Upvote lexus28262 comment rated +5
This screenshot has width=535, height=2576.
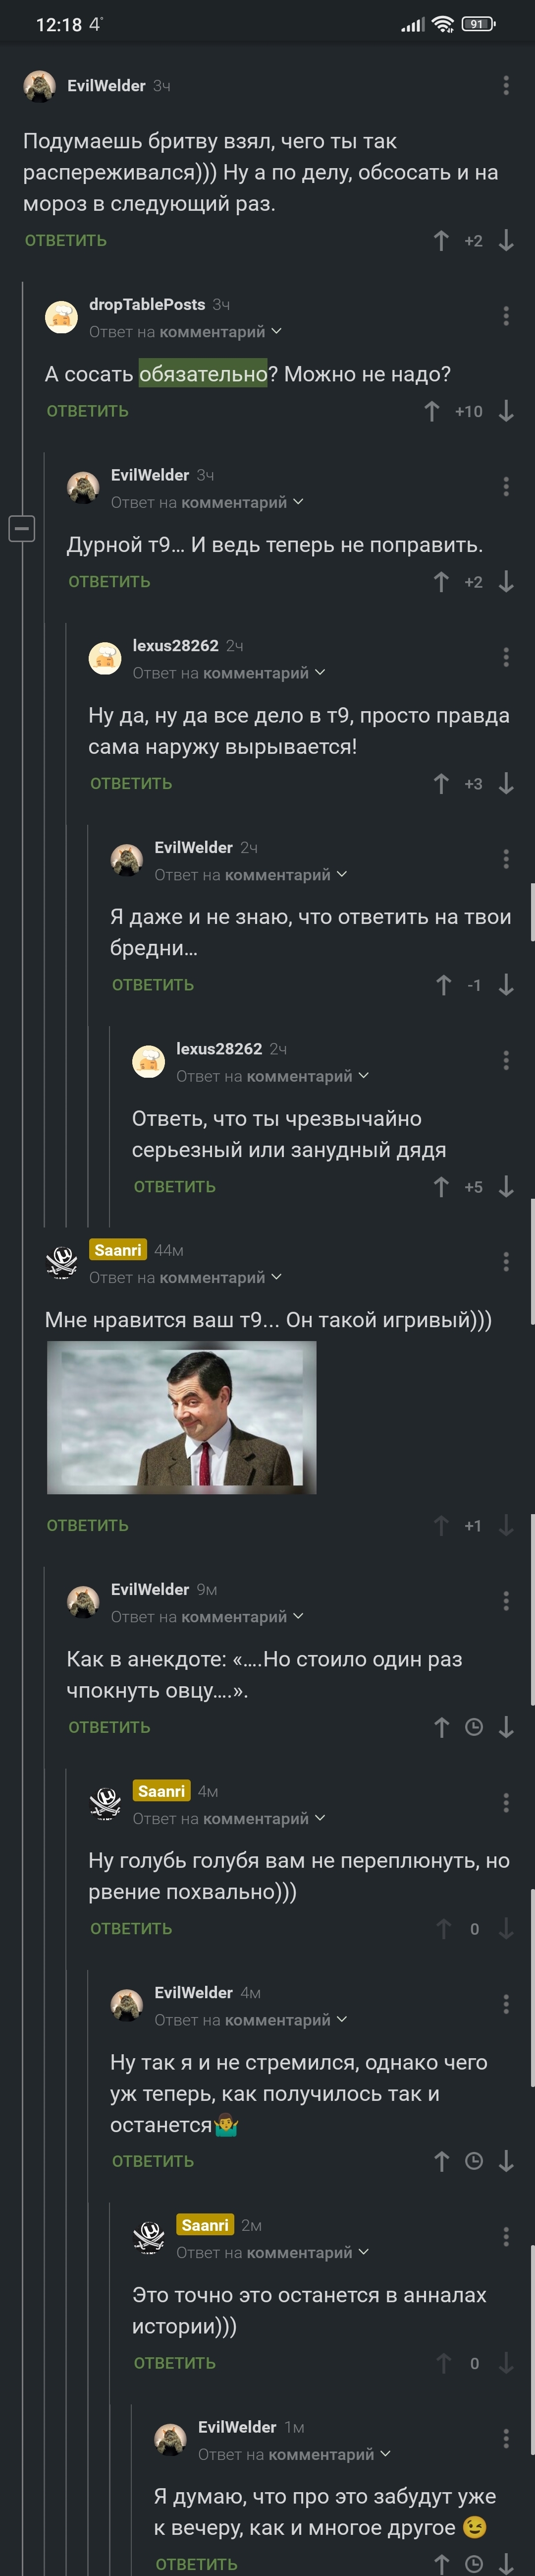441,1186
